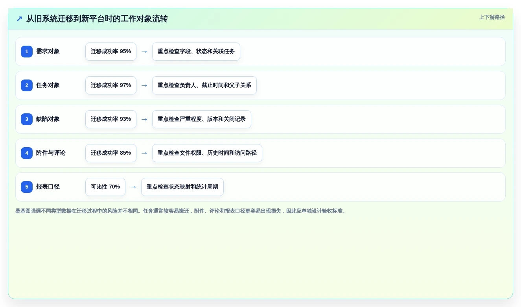
Task: Click the 迁移成功率 85% chip
Action: (x=111, y=153)
